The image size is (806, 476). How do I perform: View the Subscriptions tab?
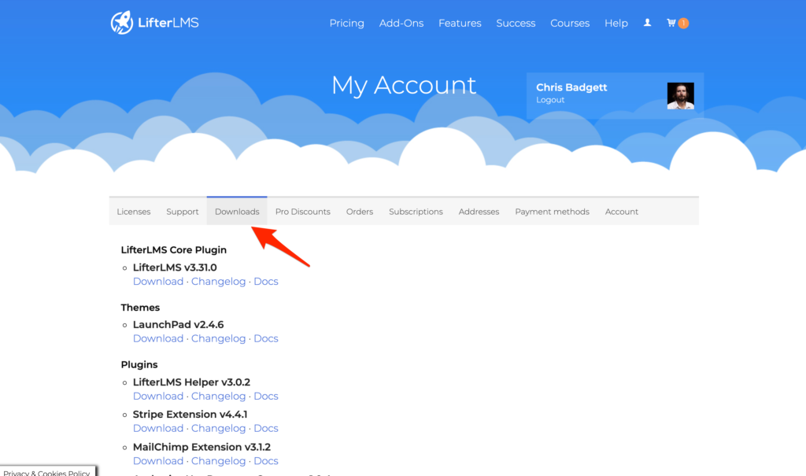pos(416,212)
